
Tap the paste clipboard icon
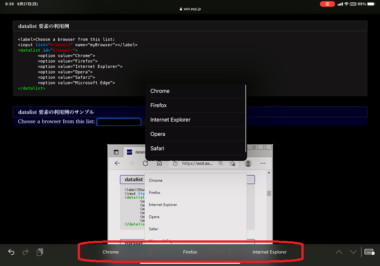click(x=40, y=252)
